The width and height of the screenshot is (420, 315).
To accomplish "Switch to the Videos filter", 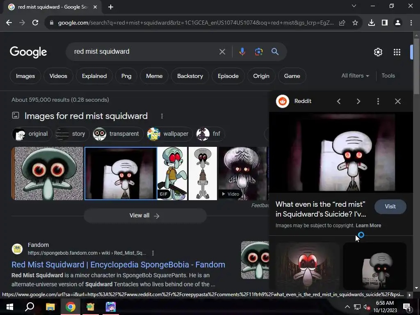I will tap(58, 76).
